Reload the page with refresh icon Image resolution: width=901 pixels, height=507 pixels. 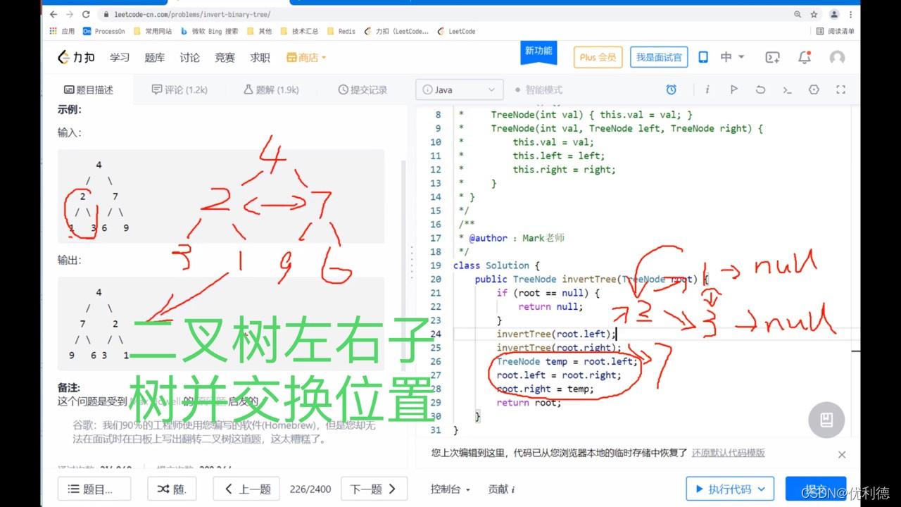pyautogui.click(x=86, y=14)
